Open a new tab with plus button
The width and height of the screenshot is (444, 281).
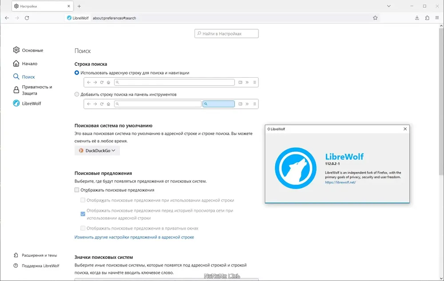tap(79, 6)
